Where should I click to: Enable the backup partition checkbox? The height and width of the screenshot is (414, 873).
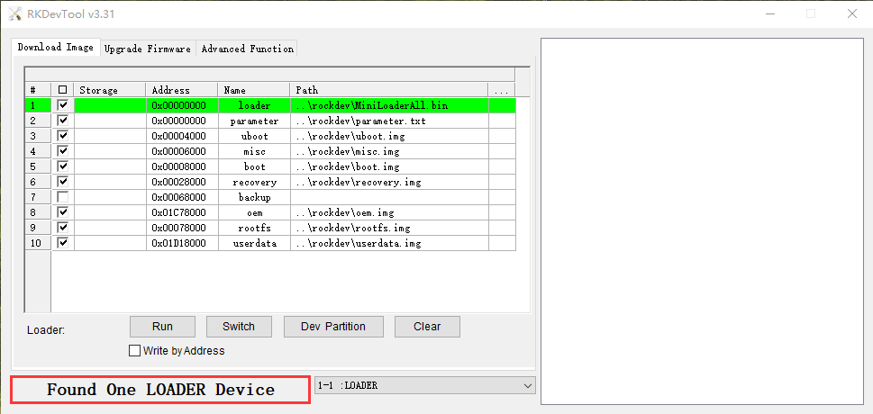click(62, 197)
